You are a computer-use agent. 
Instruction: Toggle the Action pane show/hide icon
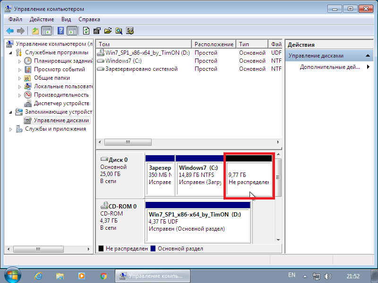72,31
